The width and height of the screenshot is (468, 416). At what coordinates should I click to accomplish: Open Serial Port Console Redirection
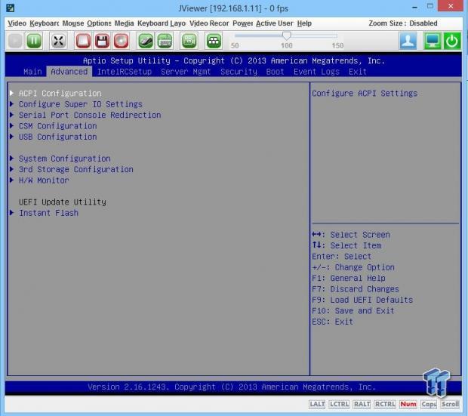click(90, 115)
